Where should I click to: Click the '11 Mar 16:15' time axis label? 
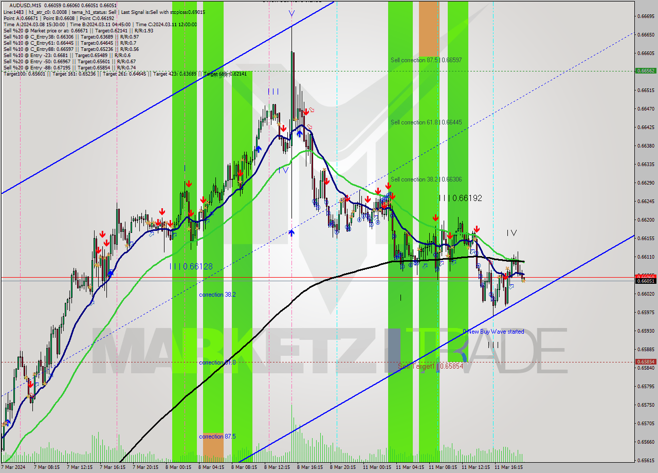[508, 467]
